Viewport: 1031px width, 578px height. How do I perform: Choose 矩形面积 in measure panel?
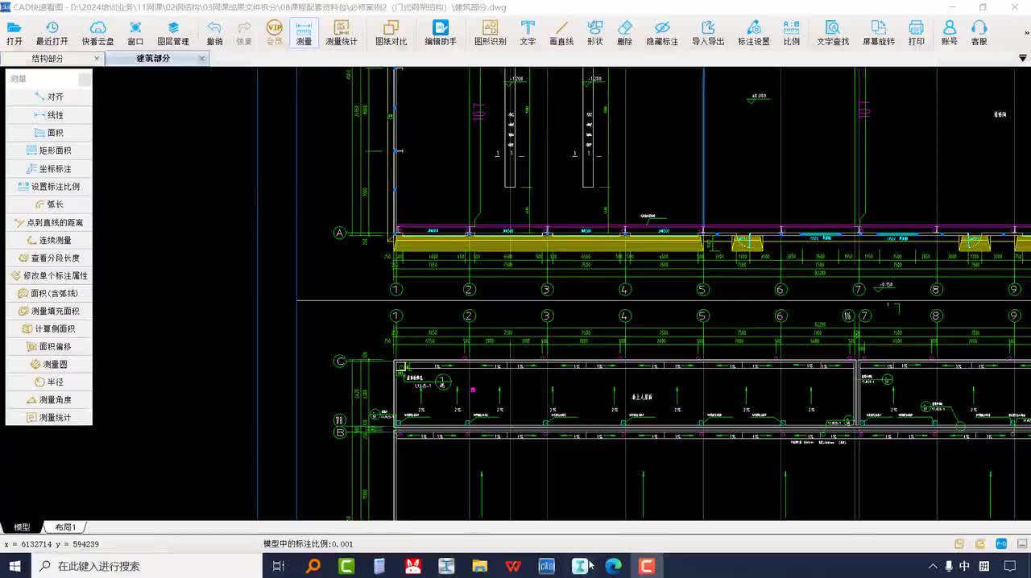(x=49, y=151)
